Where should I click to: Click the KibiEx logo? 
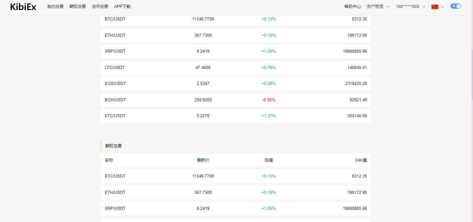point(23,7)
